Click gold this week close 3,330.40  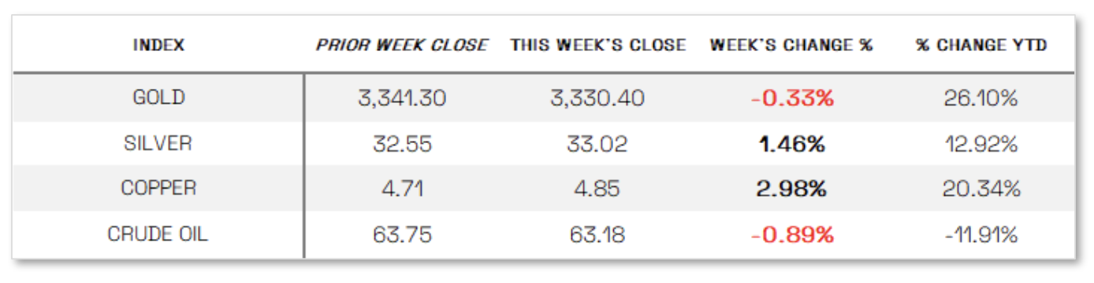point(598,98)
